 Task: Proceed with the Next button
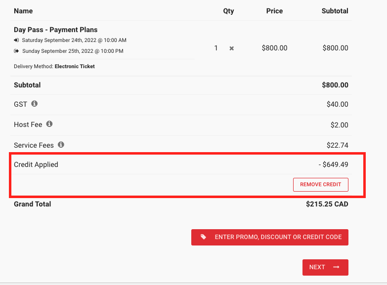tap(325, 267)
